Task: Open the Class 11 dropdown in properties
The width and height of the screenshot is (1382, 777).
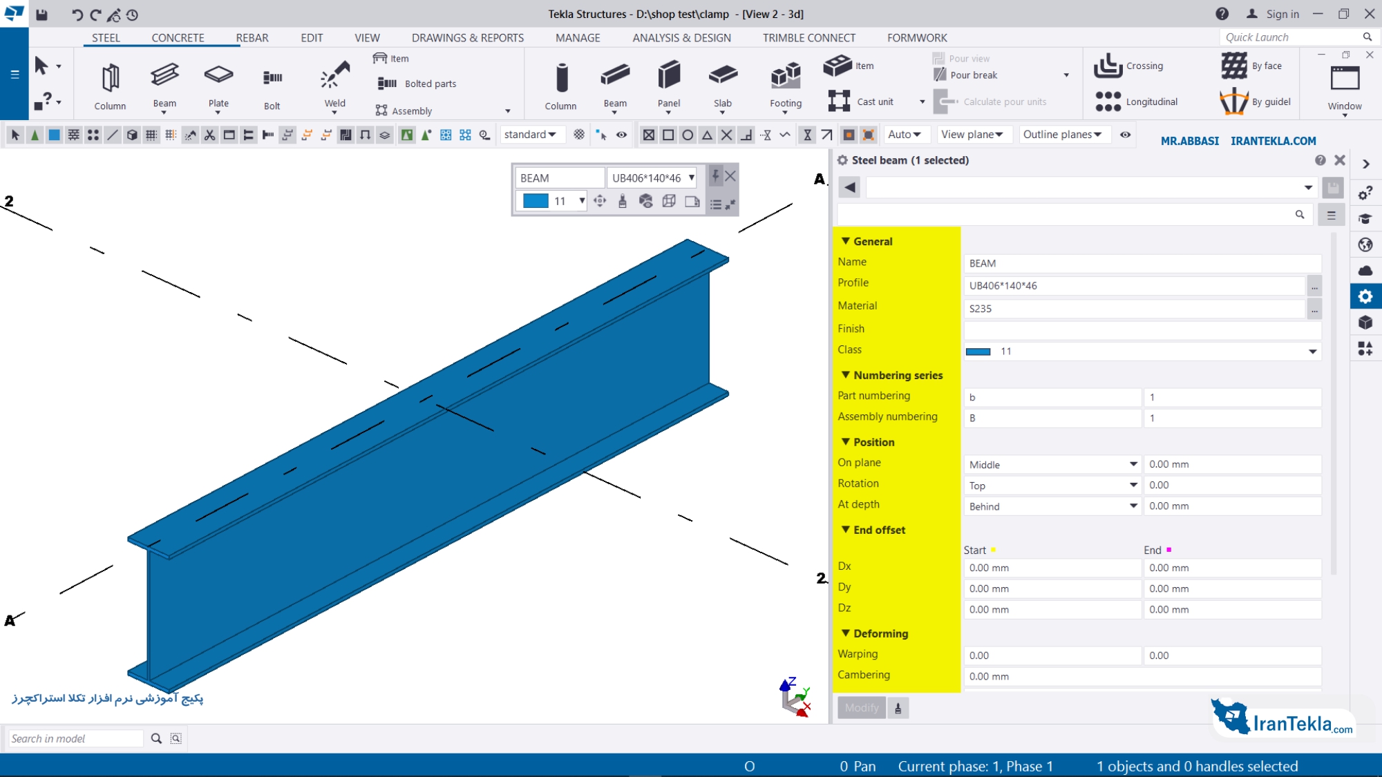Action: [x=1312, y=352]
